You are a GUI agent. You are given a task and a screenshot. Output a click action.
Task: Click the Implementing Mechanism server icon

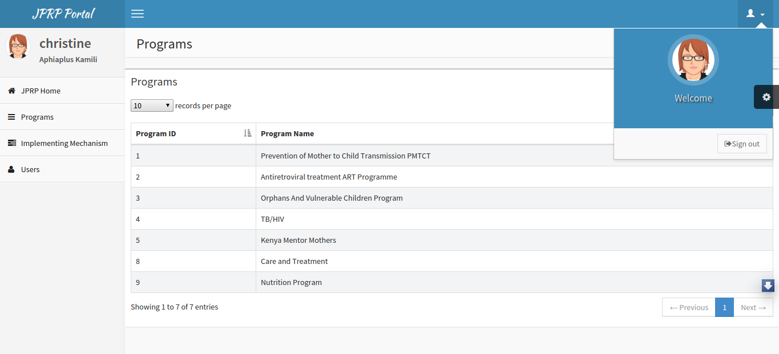click(11, 143)
